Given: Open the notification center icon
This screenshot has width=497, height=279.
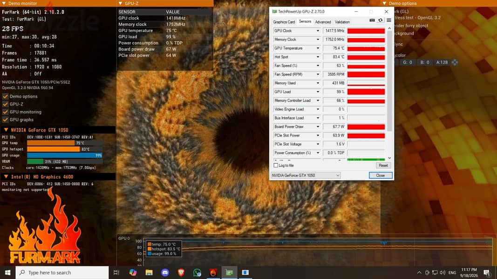Looking at the screenshot, I should [487, 272].
